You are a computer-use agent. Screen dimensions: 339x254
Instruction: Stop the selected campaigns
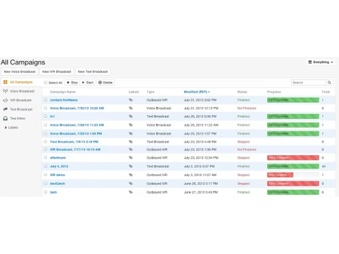[72, 83]
